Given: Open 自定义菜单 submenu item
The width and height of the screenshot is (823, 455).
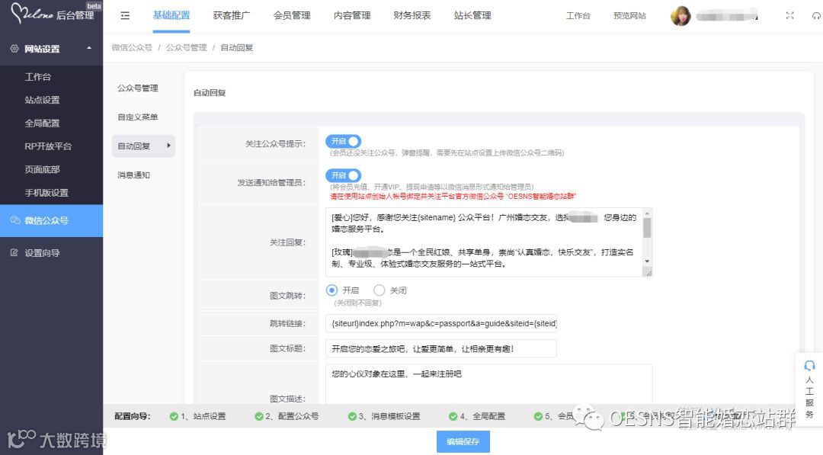Looking at the screenshot, I should (x=137, y=117).
